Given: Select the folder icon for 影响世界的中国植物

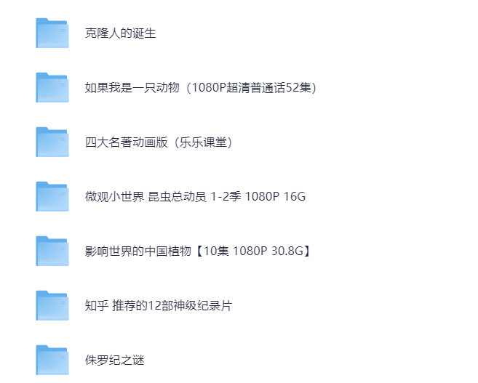Looking at the screenshot, I should tap(52, 251).
